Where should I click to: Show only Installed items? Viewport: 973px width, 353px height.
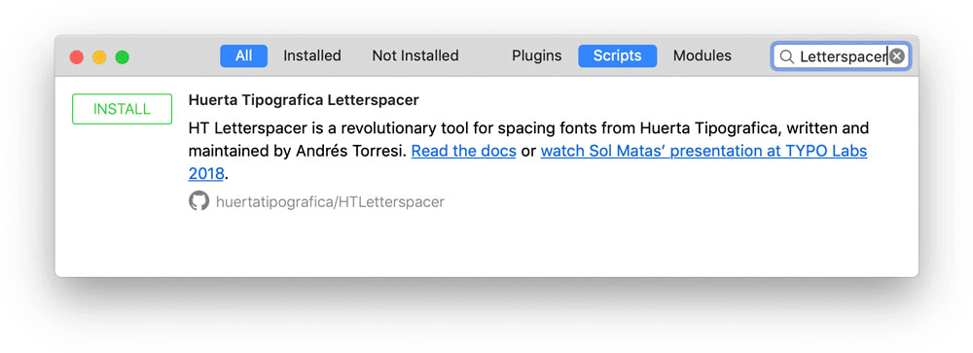click(312, 55)
